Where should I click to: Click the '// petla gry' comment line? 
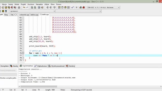coord(35,51)
